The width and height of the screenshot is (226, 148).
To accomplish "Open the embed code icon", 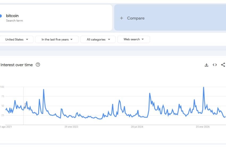I will [215, 65].
